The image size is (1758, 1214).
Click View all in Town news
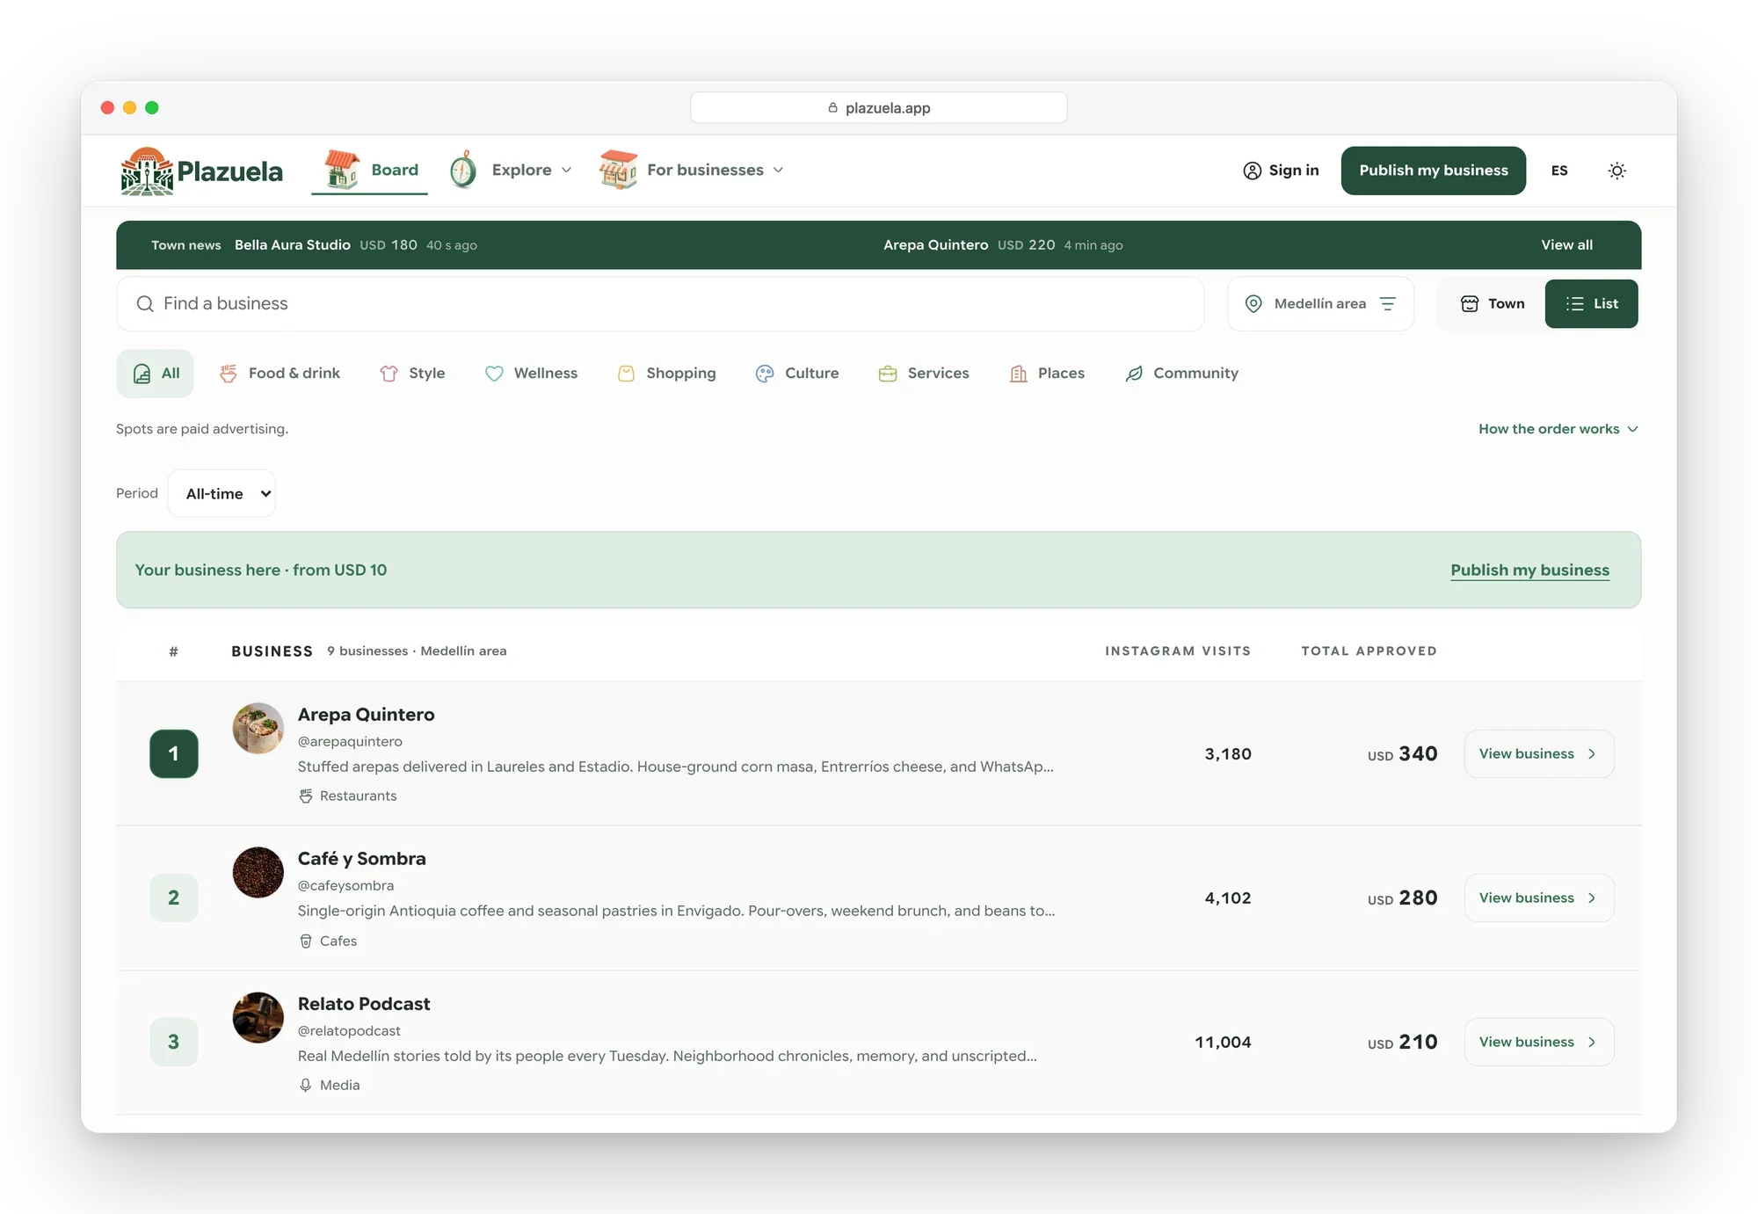coord(1566,245)
